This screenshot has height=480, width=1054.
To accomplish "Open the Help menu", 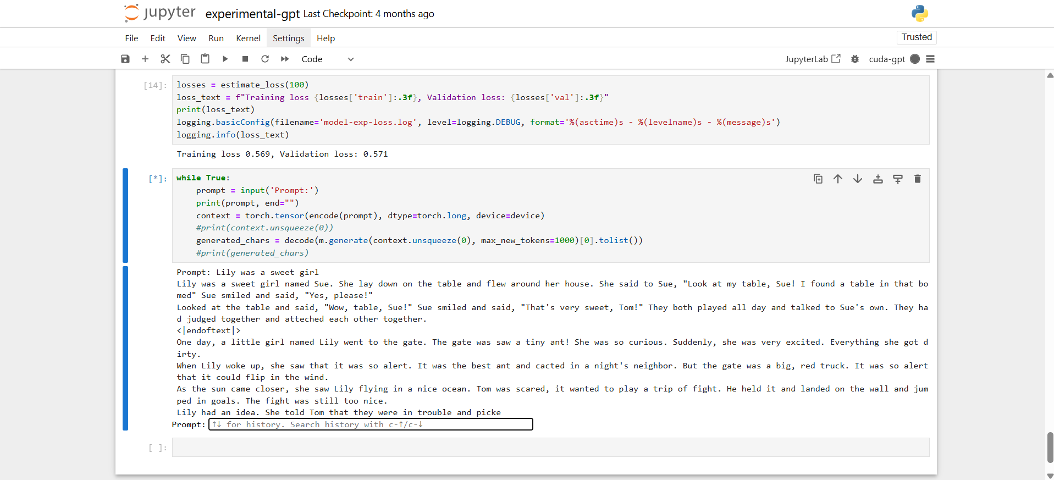I will coord(325,38).
